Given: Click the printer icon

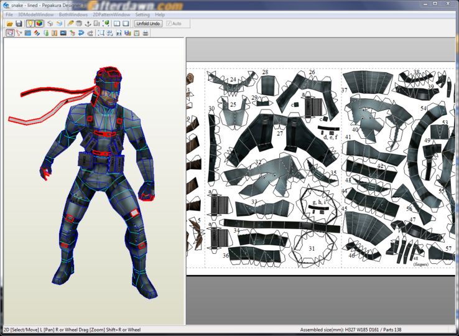Looking at the screenshot, I should click(146, 33).
